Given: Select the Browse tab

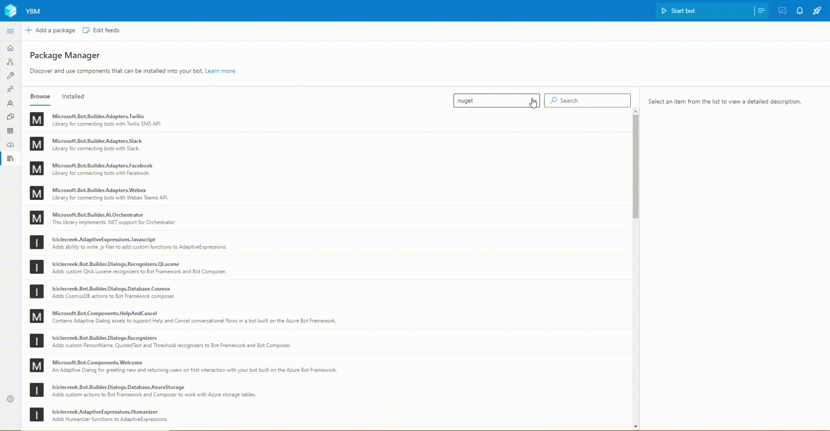Looking at the screenshot, I should pyautogui.click(x=40, y=96).
